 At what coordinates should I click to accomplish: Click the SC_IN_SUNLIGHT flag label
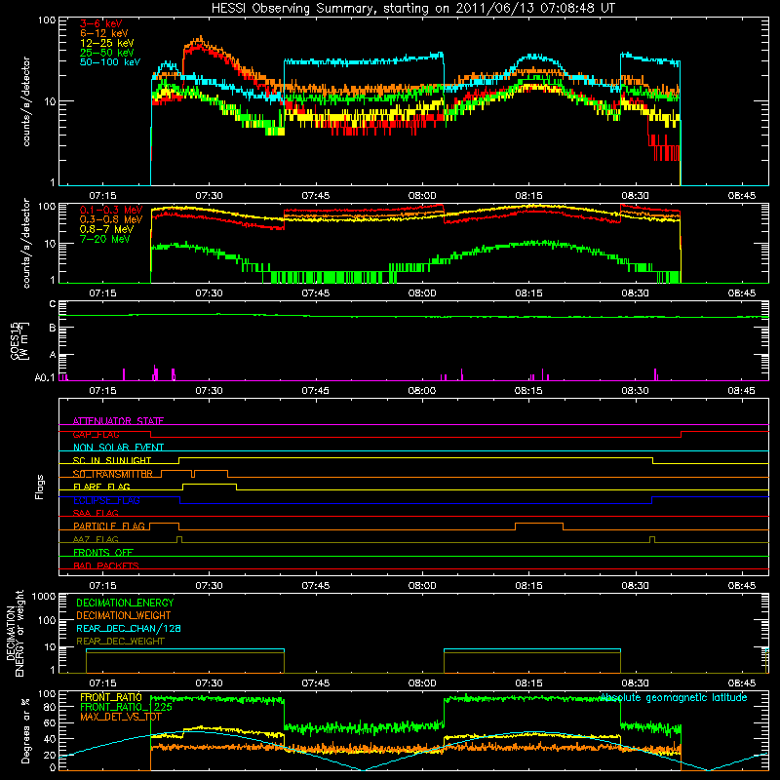112,460
